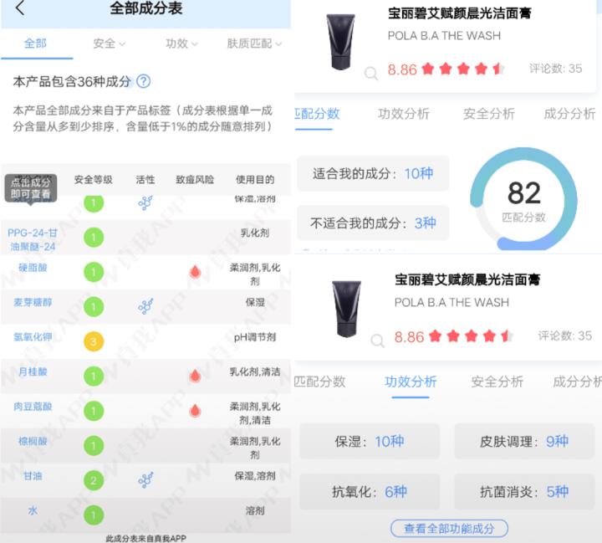Open 适合我的成分: 10种 card

pos(373,173)
